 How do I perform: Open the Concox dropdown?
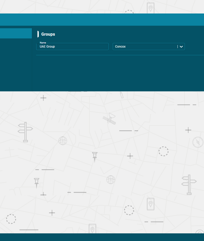pos(149,47)
